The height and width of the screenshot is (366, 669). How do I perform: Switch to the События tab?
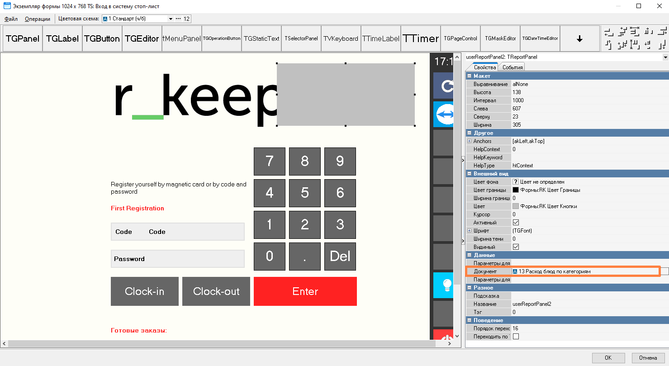click(512, 67)
